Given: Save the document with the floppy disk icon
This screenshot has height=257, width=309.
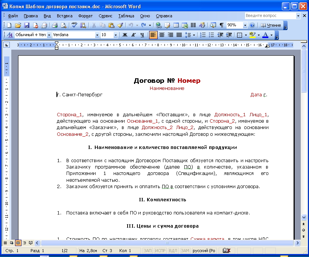Looking at the screenshot, I should coord(27,25).
